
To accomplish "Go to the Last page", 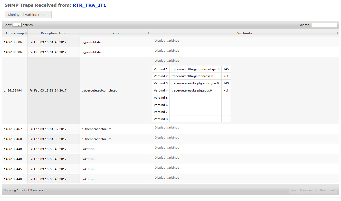I will 332,190.
